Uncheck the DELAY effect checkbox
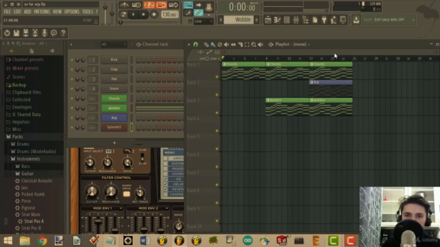Image resolution: width=440 pixels, height=247 pixels. [165, 184]
